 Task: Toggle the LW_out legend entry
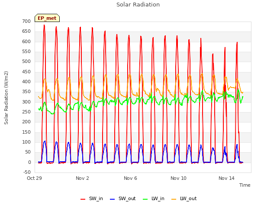tap(184, 198)
